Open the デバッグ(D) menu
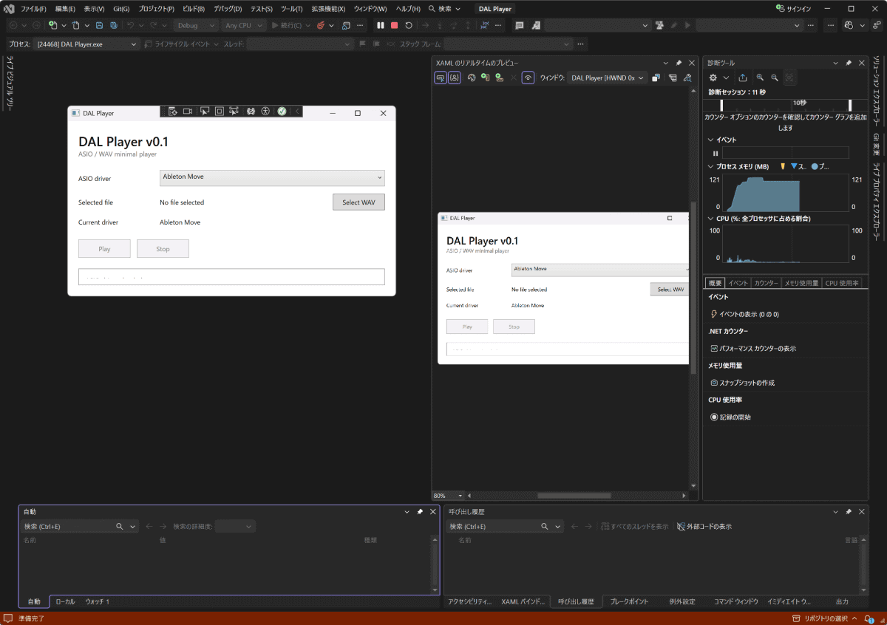This screenshot has width=887, height=625. (228, 9)
